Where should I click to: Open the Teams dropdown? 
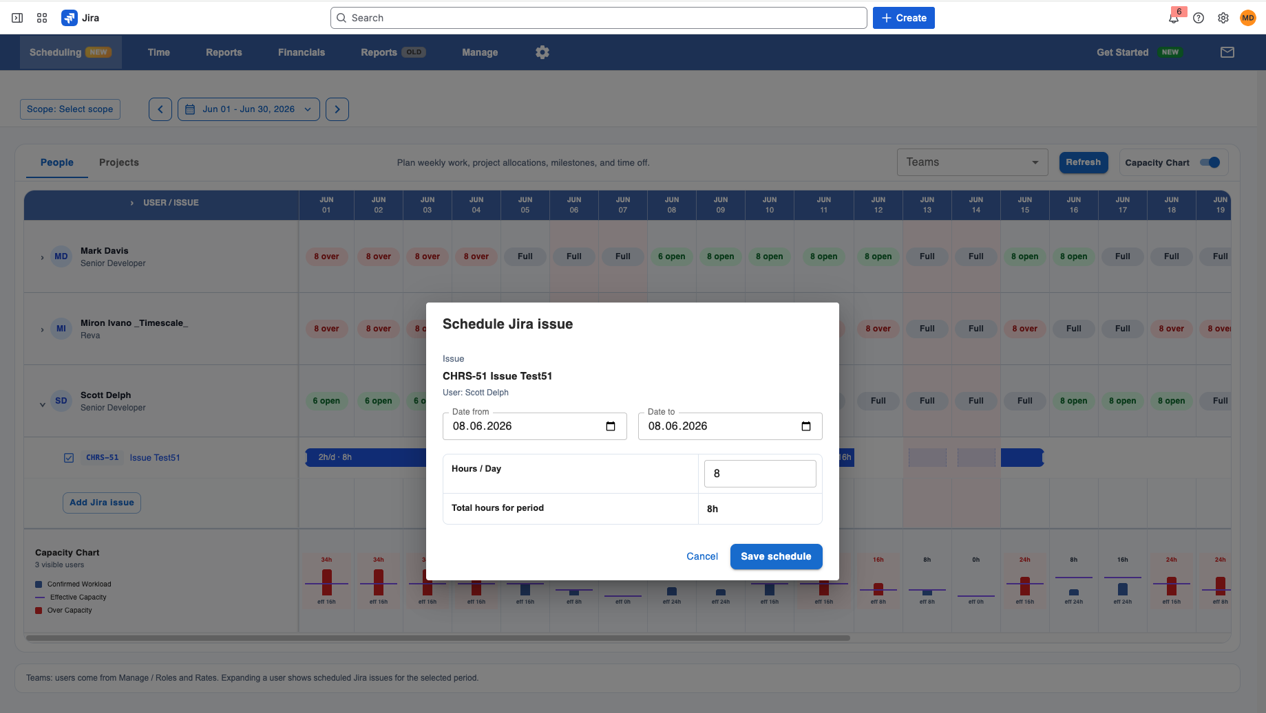point(972,162)
